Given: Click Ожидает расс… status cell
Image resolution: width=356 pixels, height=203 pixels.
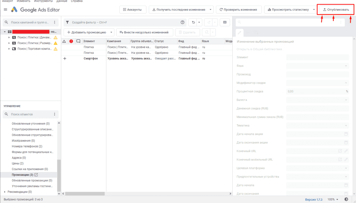Looking at the screenshot, I should pyautogui.click(x=165, y=58).
